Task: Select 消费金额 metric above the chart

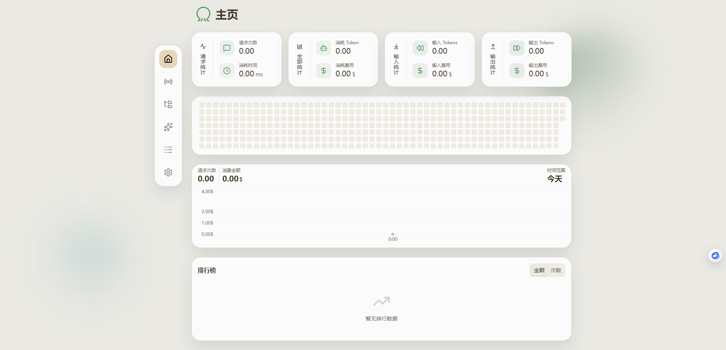Action: click(x=232, y=175)
